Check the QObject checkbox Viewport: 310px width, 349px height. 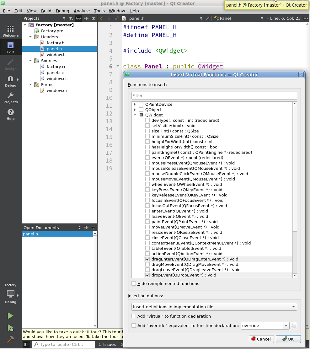click(141, 110)
